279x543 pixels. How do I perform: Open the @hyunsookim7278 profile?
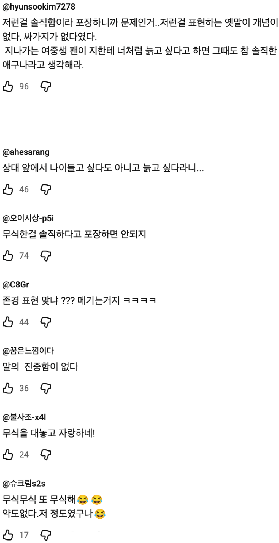[39, 7]
